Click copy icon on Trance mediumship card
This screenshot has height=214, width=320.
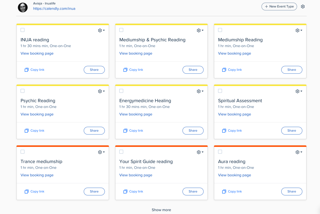[x=27, y=192]
